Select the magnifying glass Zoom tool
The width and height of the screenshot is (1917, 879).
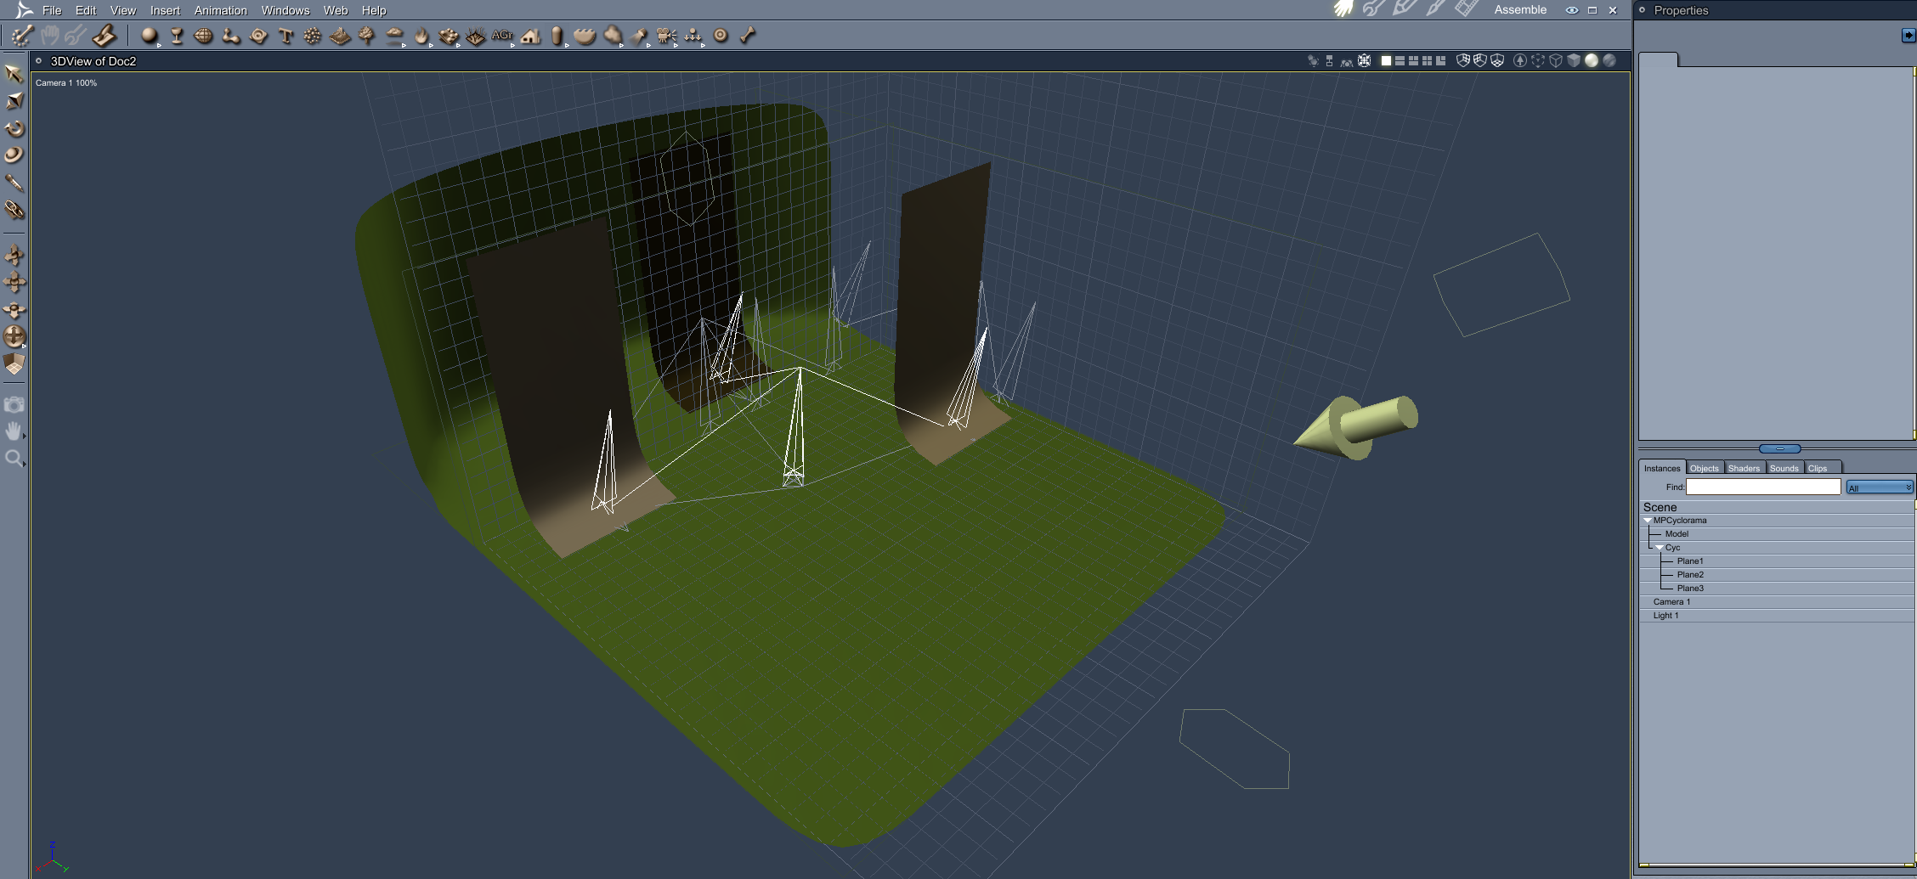tap(14, 459)
